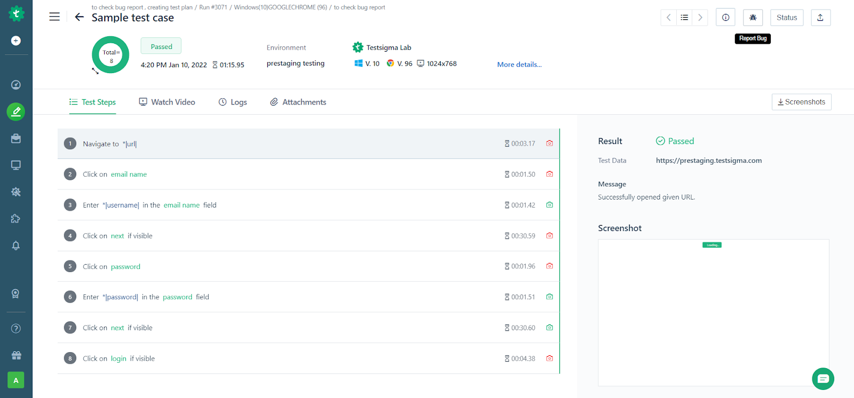Click the Status button
The width and height of the screenshot is (854, 398).
click(787, 18)
